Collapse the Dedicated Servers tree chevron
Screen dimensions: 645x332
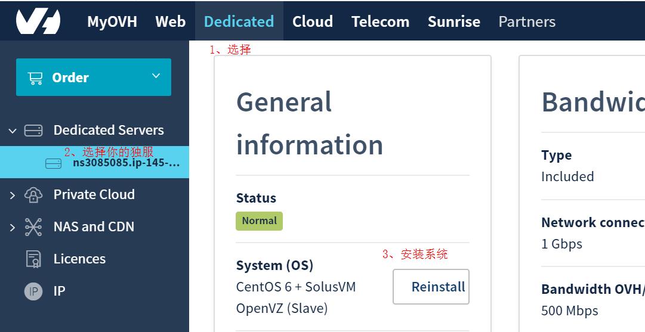tap(13, 131)
